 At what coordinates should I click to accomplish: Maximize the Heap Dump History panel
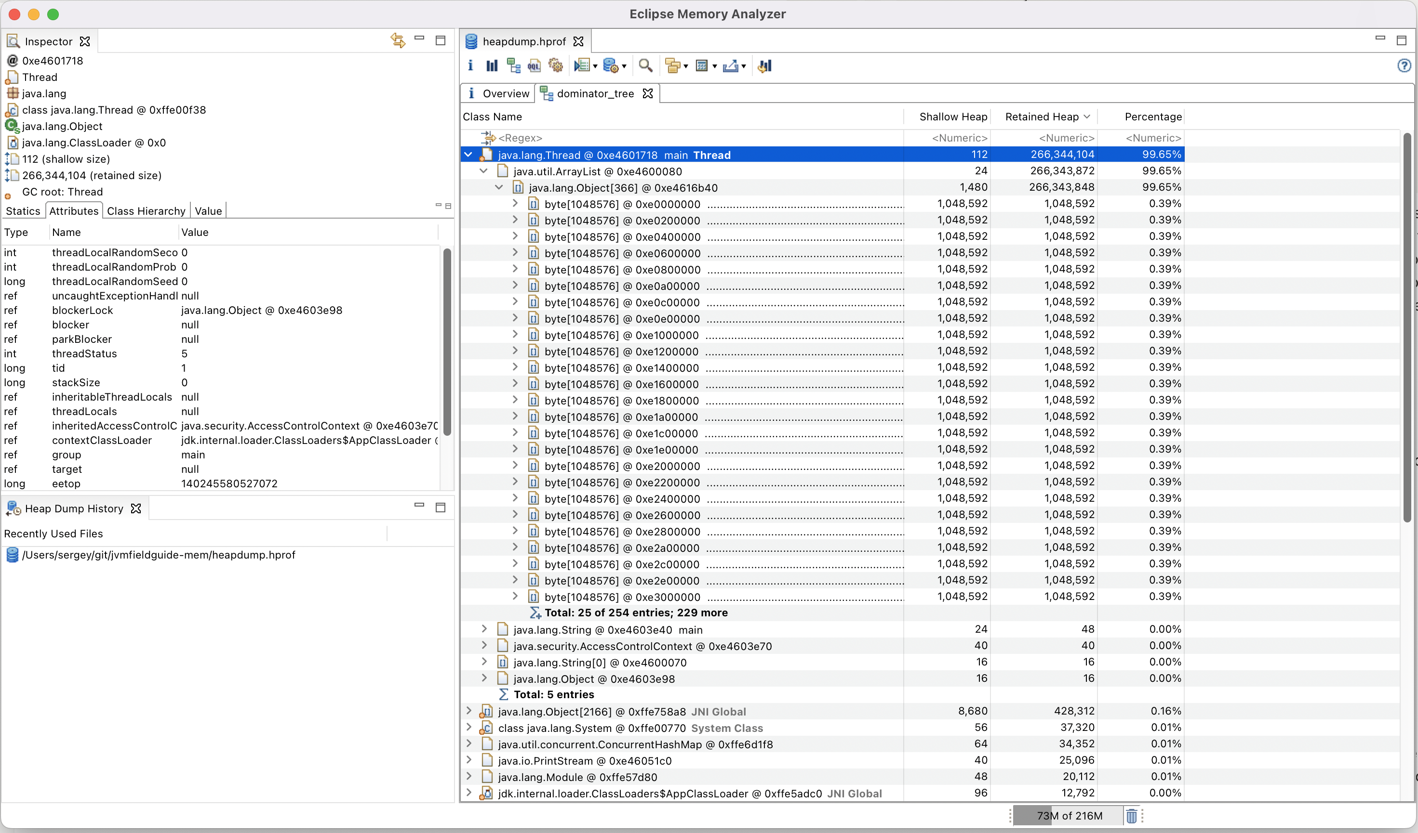(441, 507)
